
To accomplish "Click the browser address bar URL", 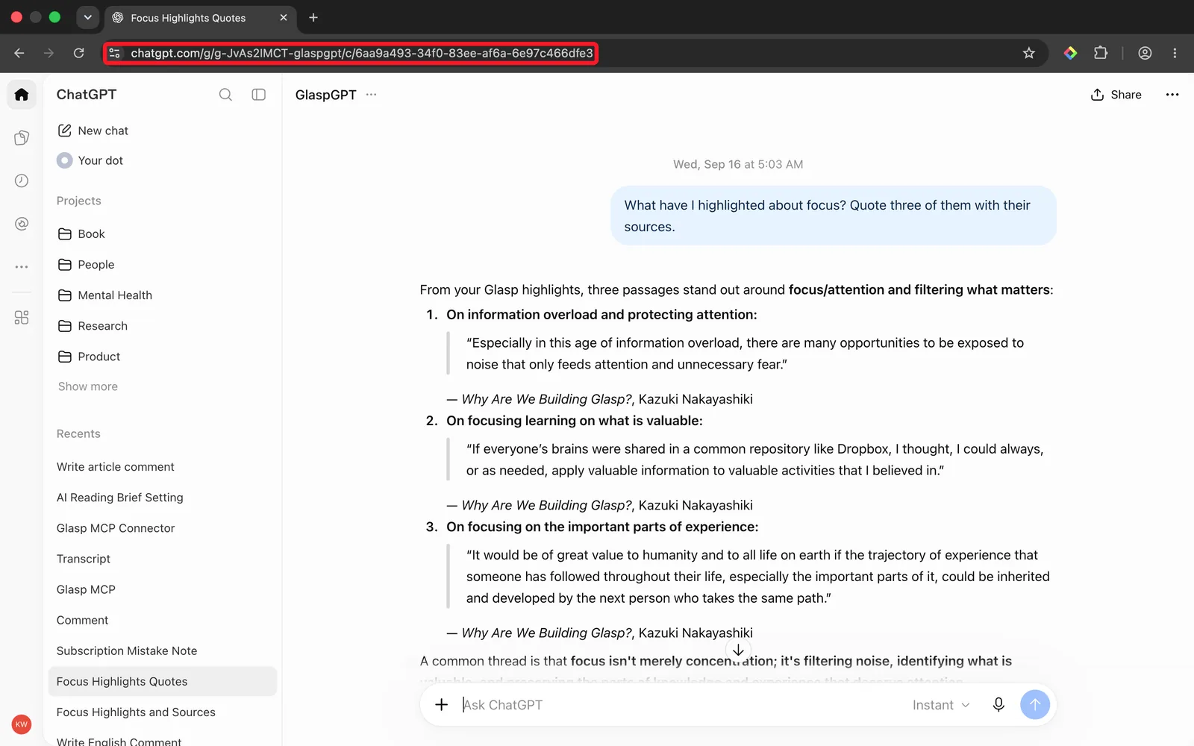I will click(362, 53).
